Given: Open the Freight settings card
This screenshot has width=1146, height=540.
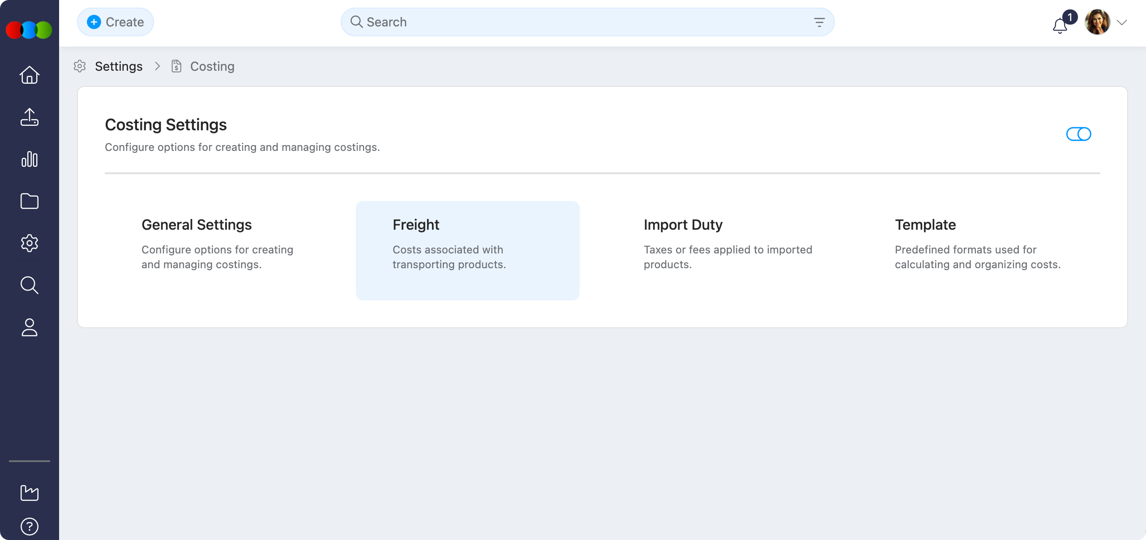Looking at the screenshot, I should coord(467,250).
